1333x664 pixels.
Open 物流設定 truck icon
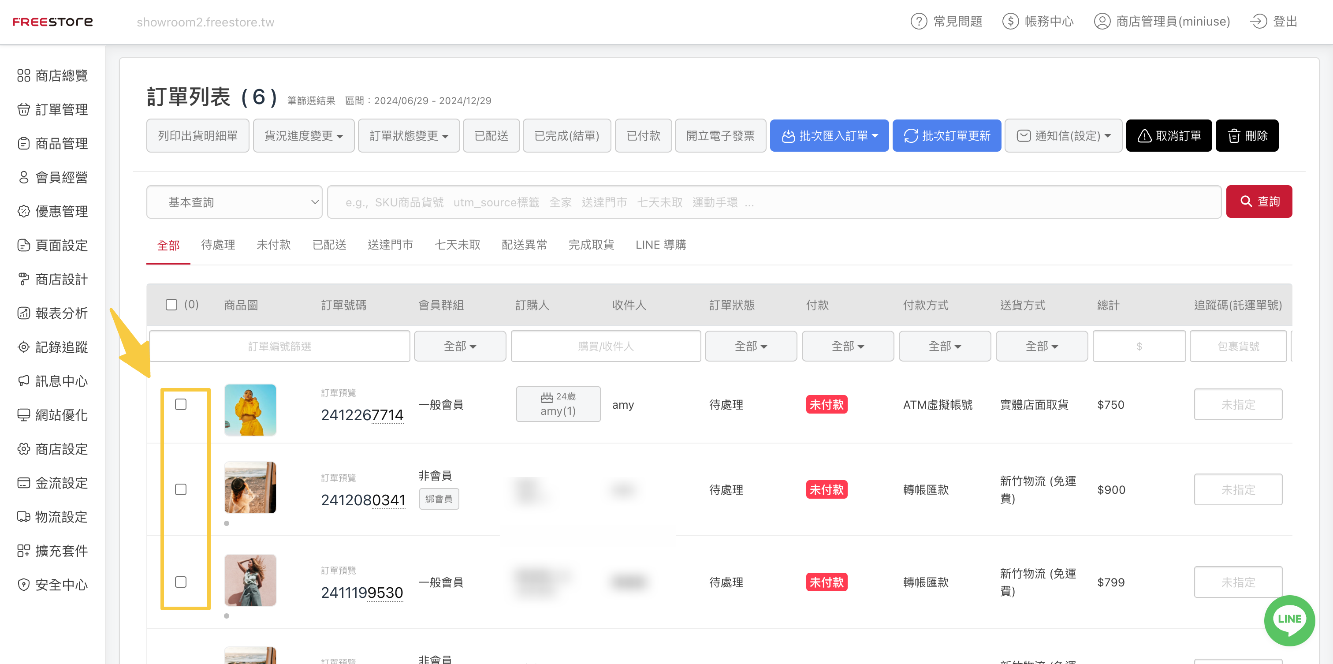click(x=24, y=517)
